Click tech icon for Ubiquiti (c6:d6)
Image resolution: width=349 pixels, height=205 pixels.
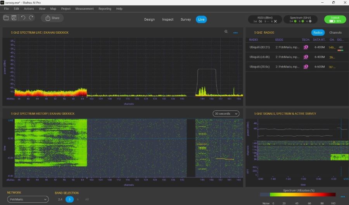[x=306, y=57]
